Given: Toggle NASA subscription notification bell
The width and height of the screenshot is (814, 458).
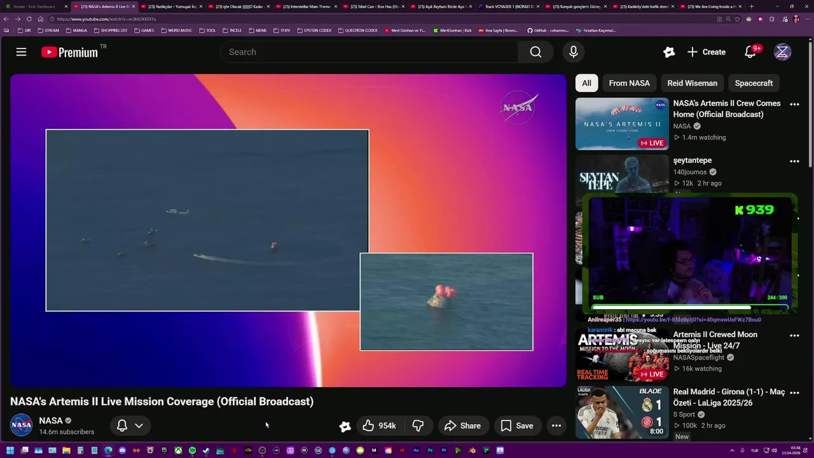Looking at the screenshot, I should point(122,426).
